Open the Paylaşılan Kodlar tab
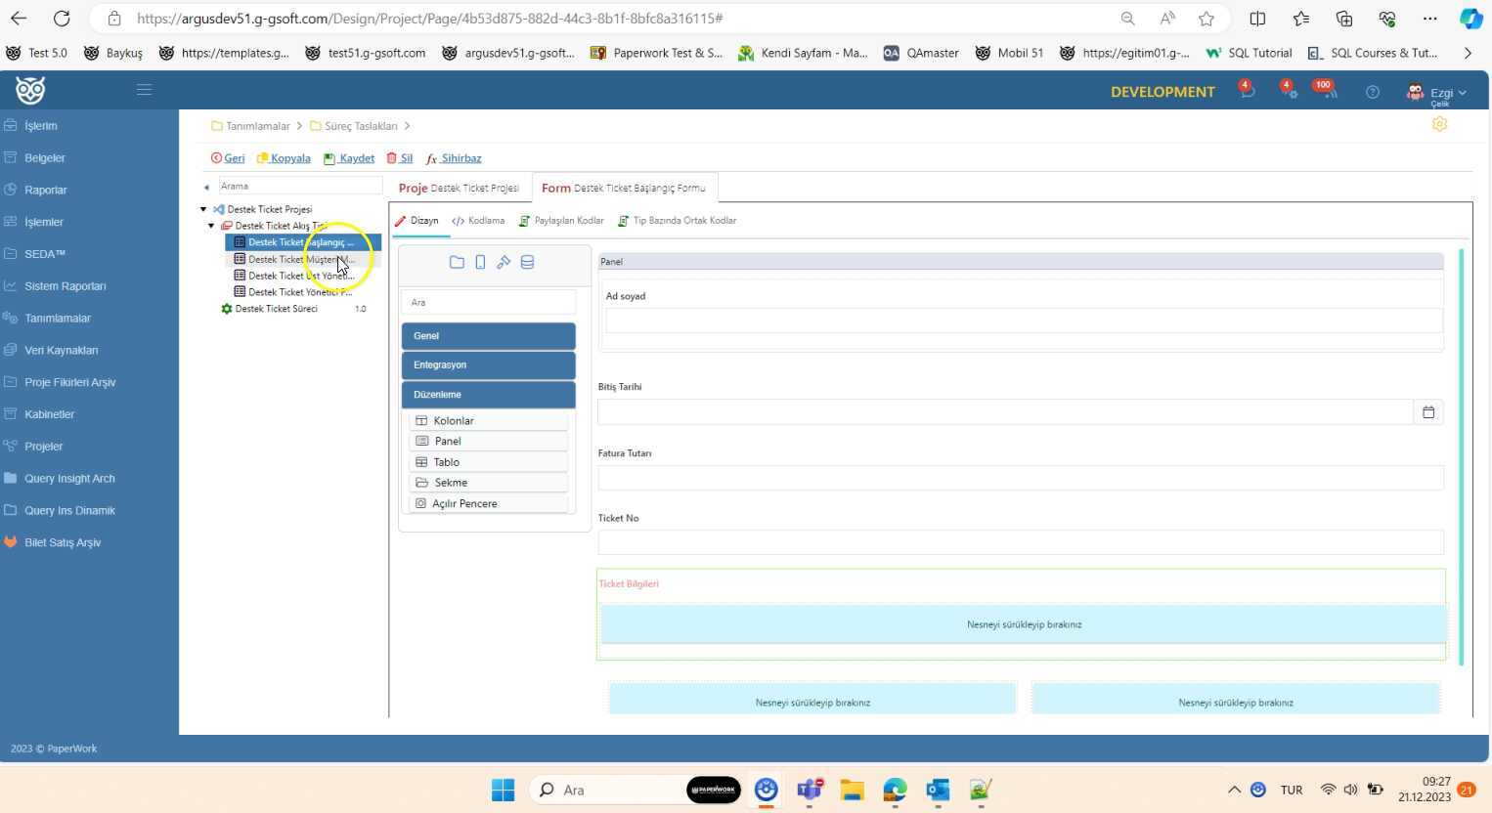1492x813 pixels. [561, 221]
